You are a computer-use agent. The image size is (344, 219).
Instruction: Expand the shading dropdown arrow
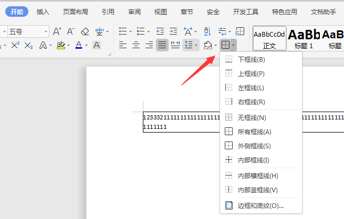[215, 46]
